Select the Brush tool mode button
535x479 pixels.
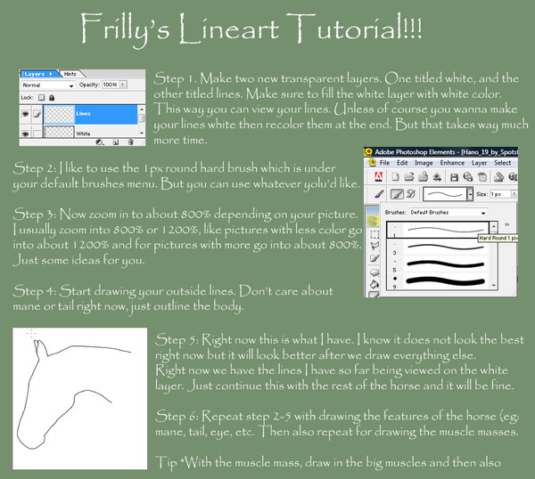397,194
